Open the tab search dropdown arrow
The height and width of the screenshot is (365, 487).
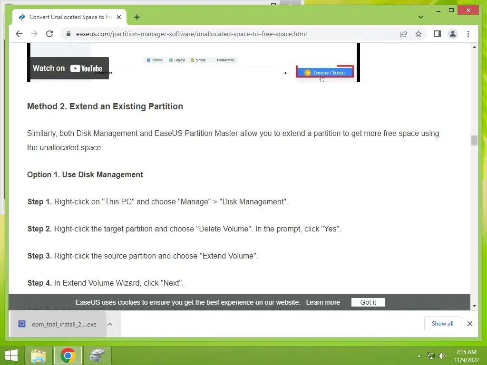pos(420,17)
